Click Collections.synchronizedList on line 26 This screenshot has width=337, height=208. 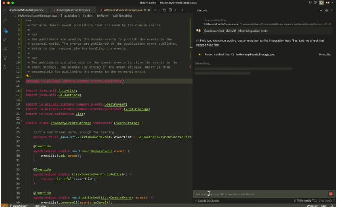(164, 137)
